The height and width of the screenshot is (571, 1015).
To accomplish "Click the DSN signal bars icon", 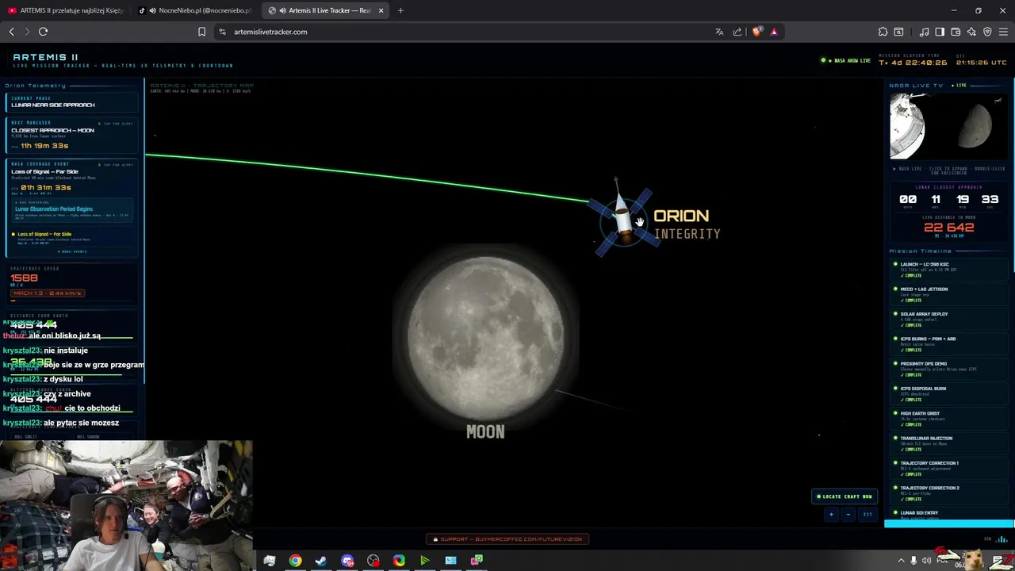I will (x=1002, y=540).
